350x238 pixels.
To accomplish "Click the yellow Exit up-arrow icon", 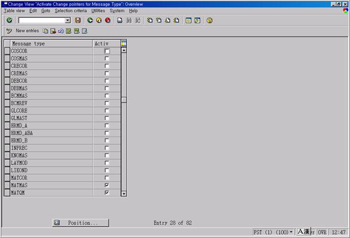I will pos(99,20).
